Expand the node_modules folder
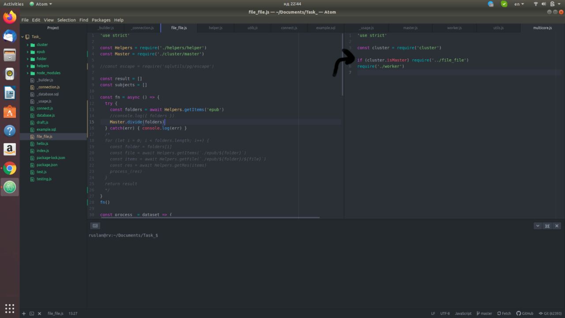Image resolution: width=565 pixels, height=318 pixels. pyautogui.click(x=27, y=73)
